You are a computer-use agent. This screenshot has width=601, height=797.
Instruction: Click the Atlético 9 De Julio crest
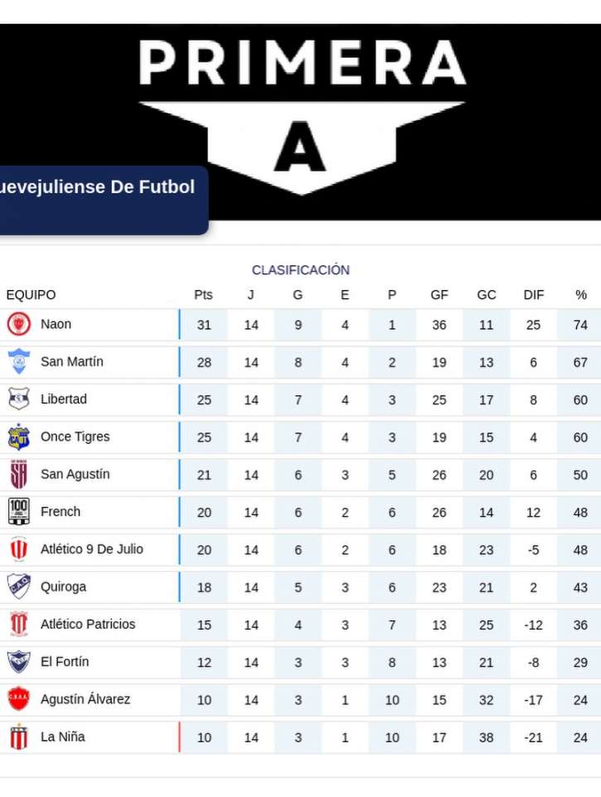(x=18, y=549)
